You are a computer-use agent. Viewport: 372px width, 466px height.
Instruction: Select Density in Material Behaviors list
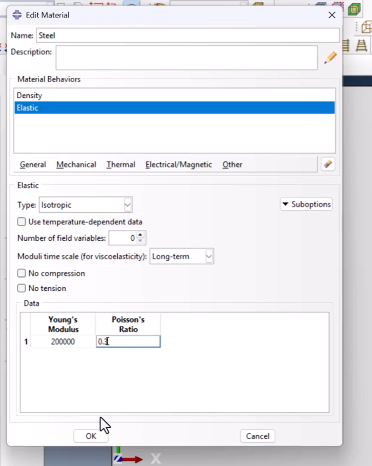(x=30, y=96)
